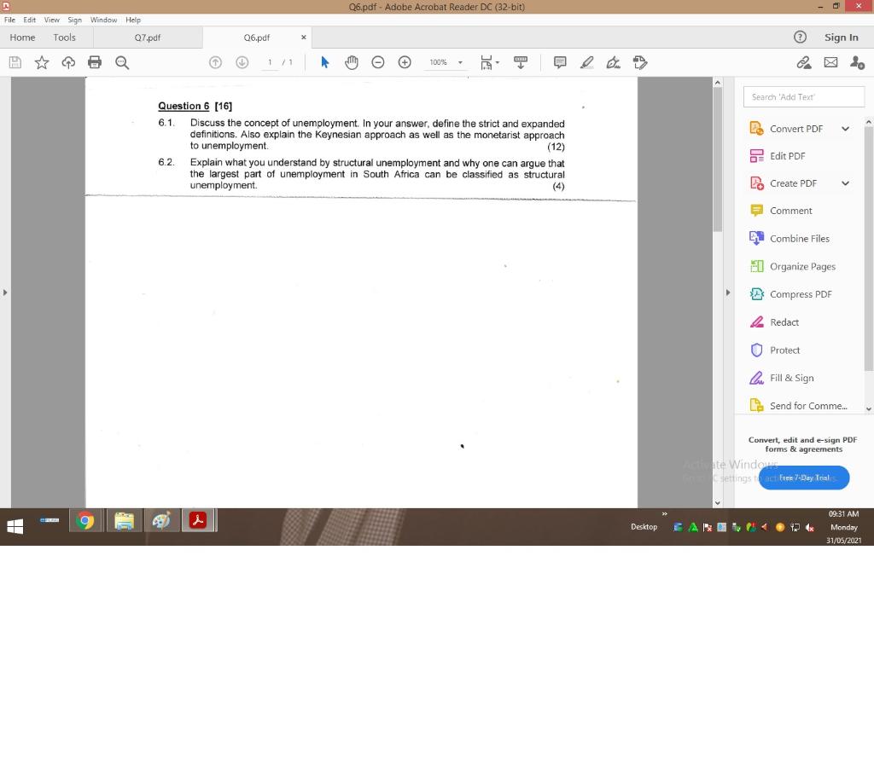
Task: Expand the Create PDF options chevron
Action: pyautogui.click(x=845, y=182)
